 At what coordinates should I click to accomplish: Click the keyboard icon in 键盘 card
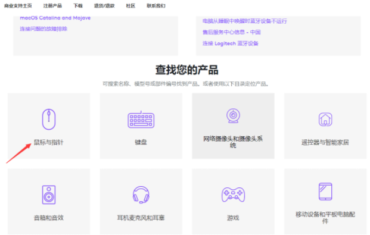pyautogui.click(x=141, y=120)
